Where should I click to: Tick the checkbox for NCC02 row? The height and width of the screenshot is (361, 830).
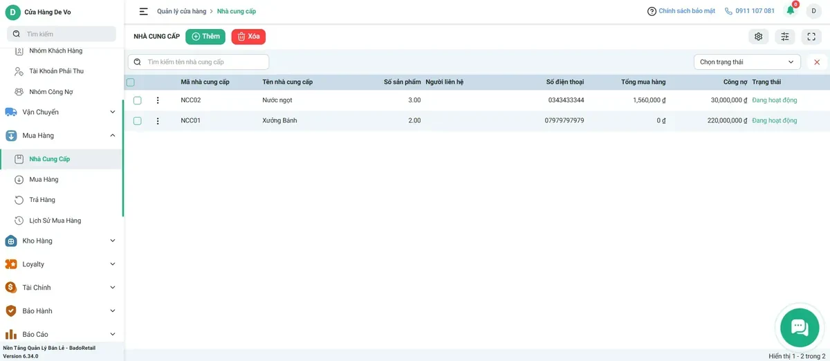[138, 100]
